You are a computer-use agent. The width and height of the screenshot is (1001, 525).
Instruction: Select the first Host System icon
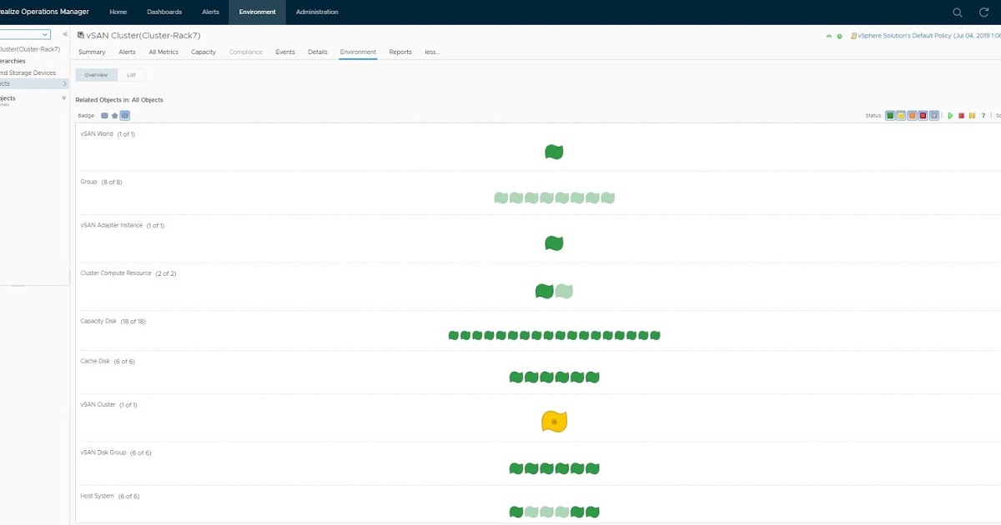[516, 512]
